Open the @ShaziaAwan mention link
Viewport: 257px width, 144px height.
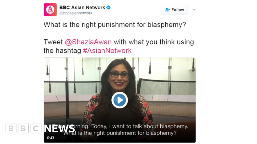point(88,42)
